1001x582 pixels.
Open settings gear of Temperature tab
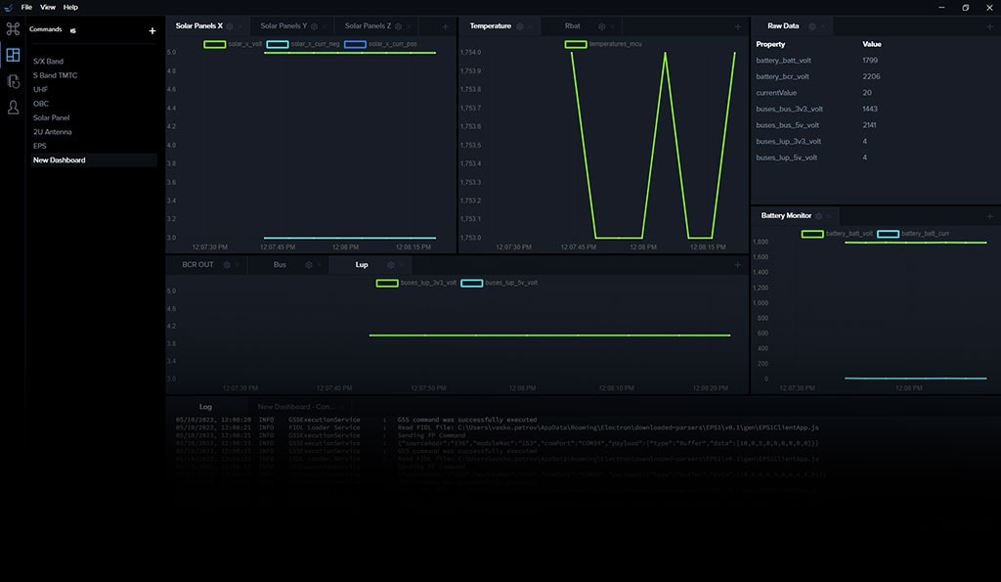[x=520, y=26]
